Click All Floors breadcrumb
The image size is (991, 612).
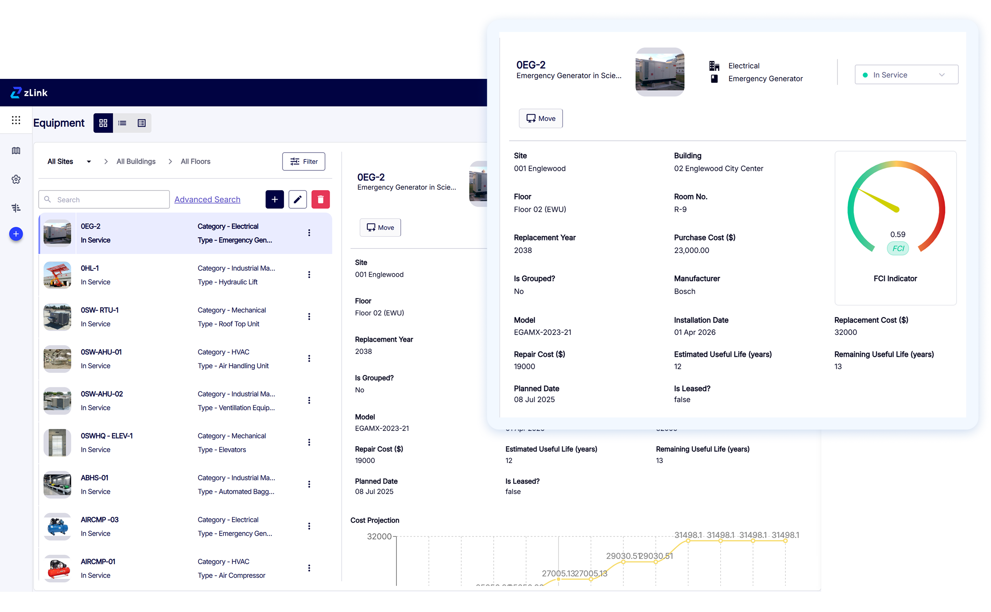[195, 161]
